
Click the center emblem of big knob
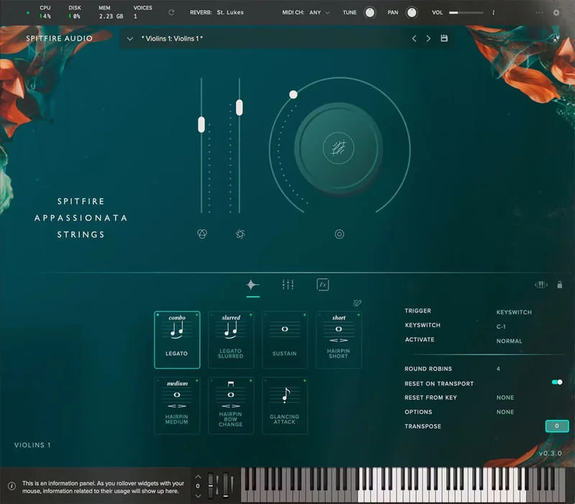click(x=339, y=148)
